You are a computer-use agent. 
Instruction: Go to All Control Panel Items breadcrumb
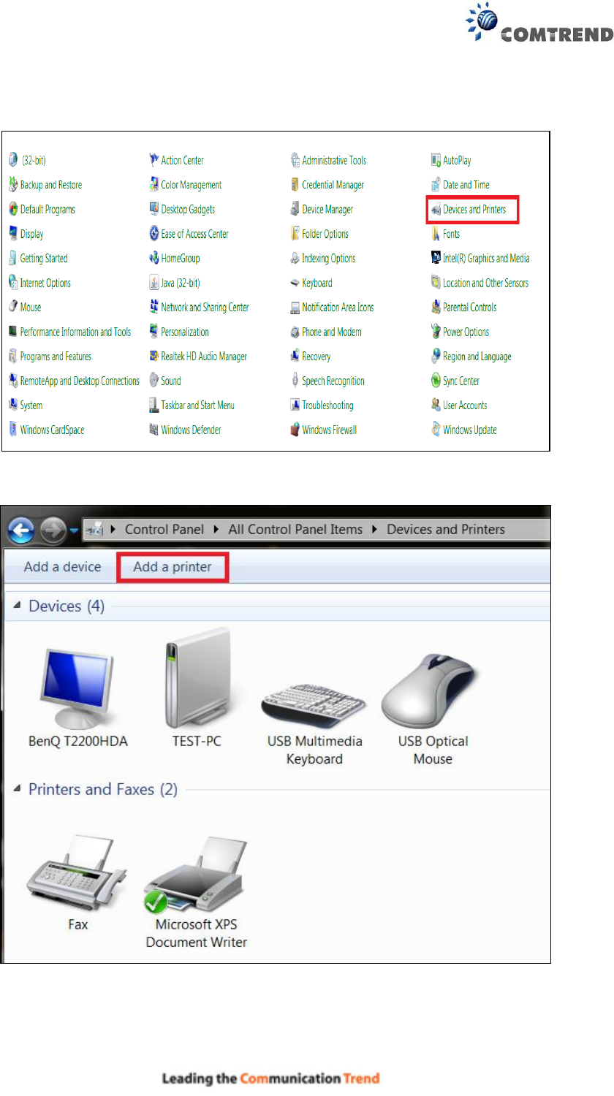point(295,530)
